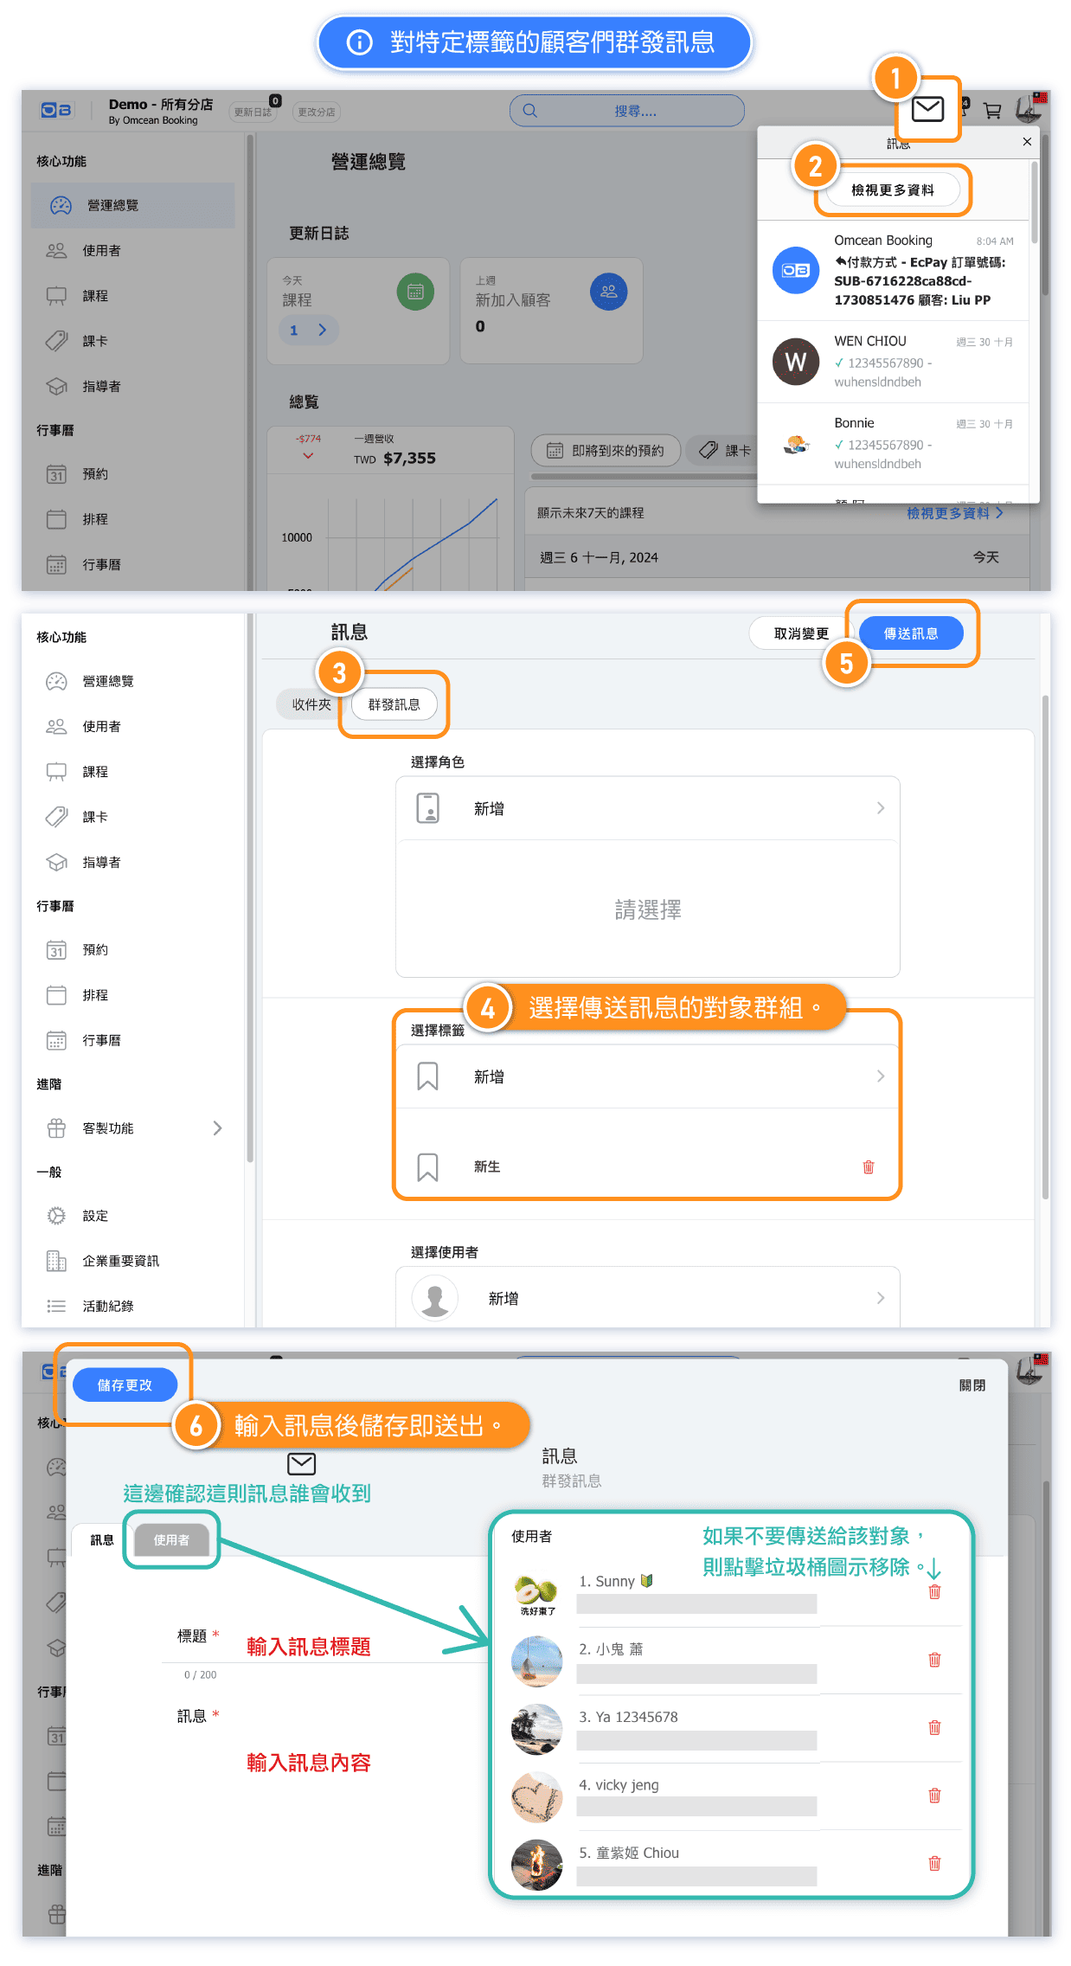Click the shopping cart icon in header
1071x1966 pixels.
tap(992, 110)
